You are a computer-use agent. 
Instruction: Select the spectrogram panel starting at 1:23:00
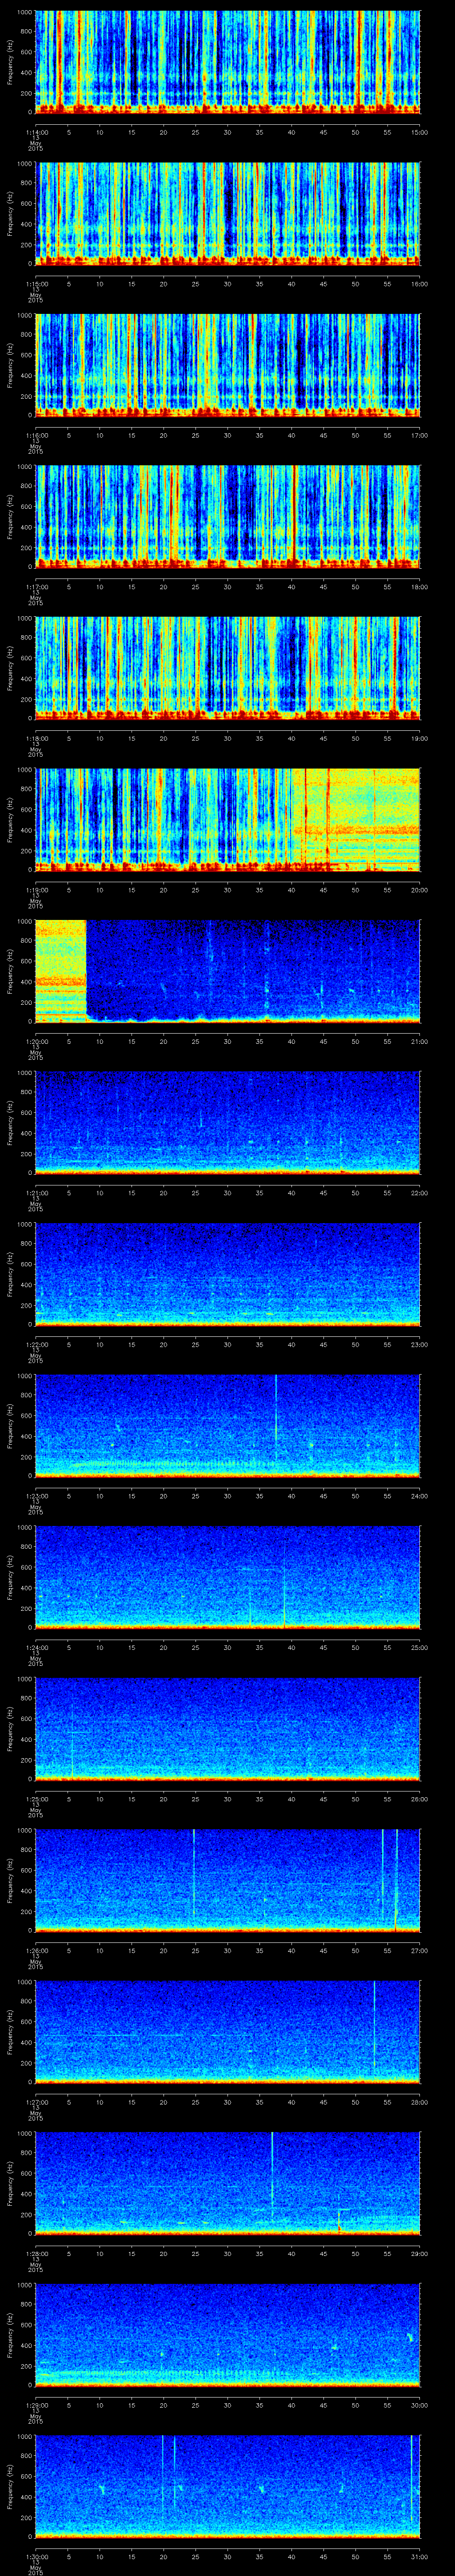(228, 1425)
